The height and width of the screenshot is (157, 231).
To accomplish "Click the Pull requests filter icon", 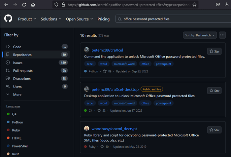I will click(8, 70).
